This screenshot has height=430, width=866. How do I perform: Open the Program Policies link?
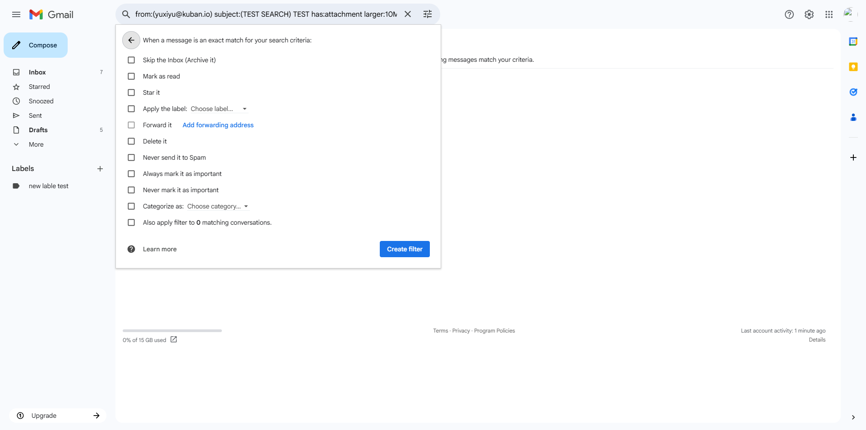click(x=494, y=331)
